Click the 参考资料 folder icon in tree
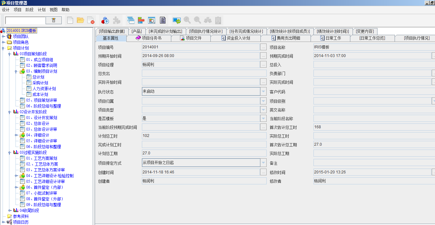 pyautogui.click(x=9, y=216)
